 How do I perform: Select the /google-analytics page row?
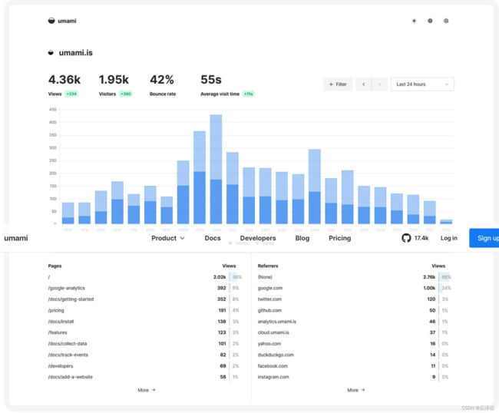click(x=145, y=288)
